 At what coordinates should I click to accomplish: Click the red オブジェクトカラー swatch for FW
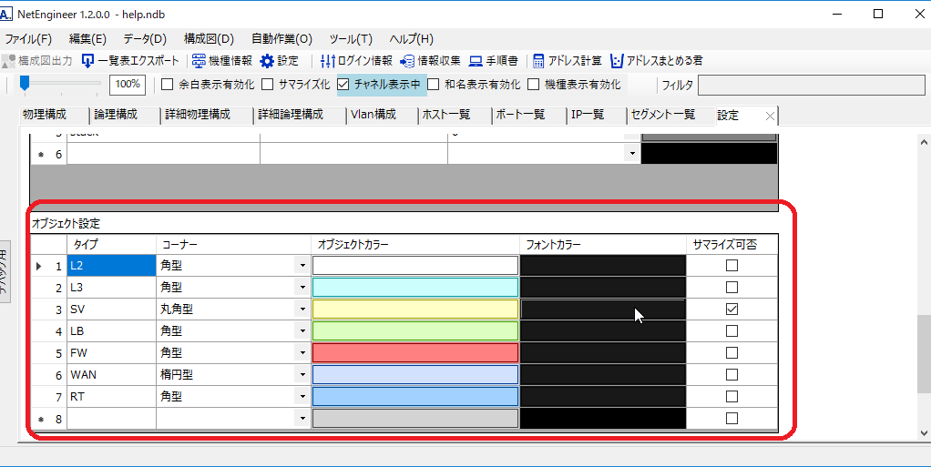[415, 353]
